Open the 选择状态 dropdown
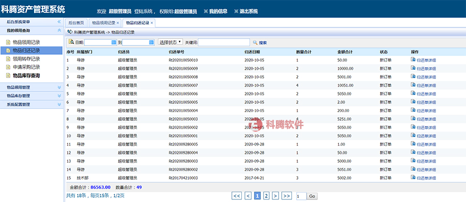Viewport: 466px width, 202px height. tap(171, 42)
